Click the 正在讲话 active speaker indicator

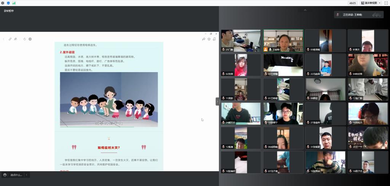(x=358, y=15)
